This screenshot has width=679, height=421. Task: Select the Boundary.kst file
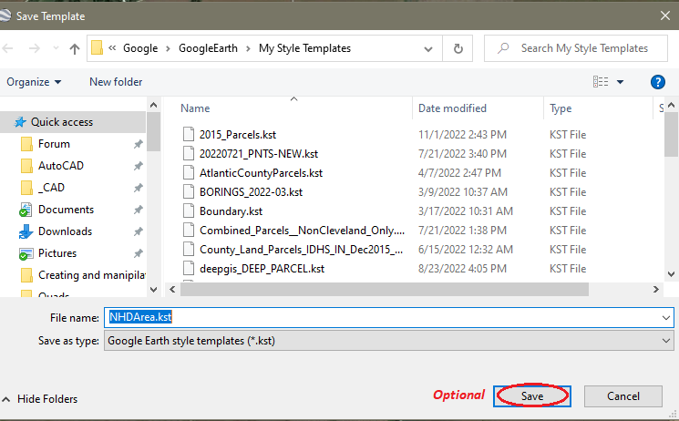(x=225, y=210)
